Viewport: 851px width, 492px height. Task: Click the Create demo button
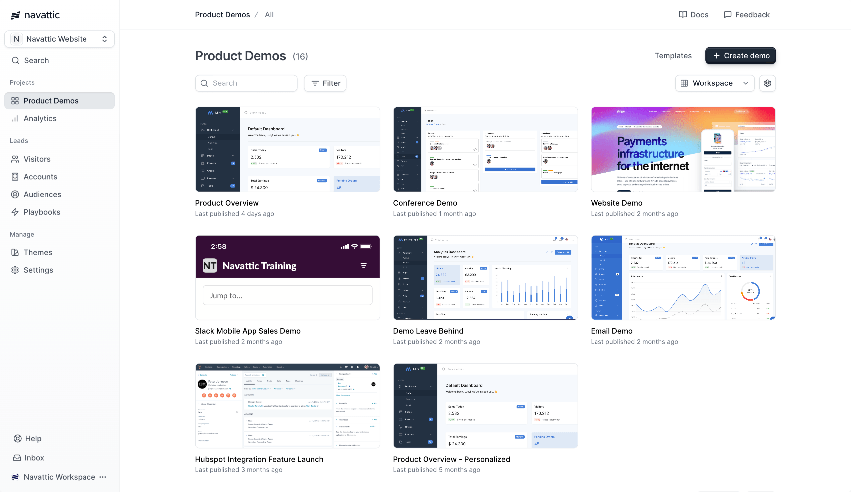tap(740, 55)
